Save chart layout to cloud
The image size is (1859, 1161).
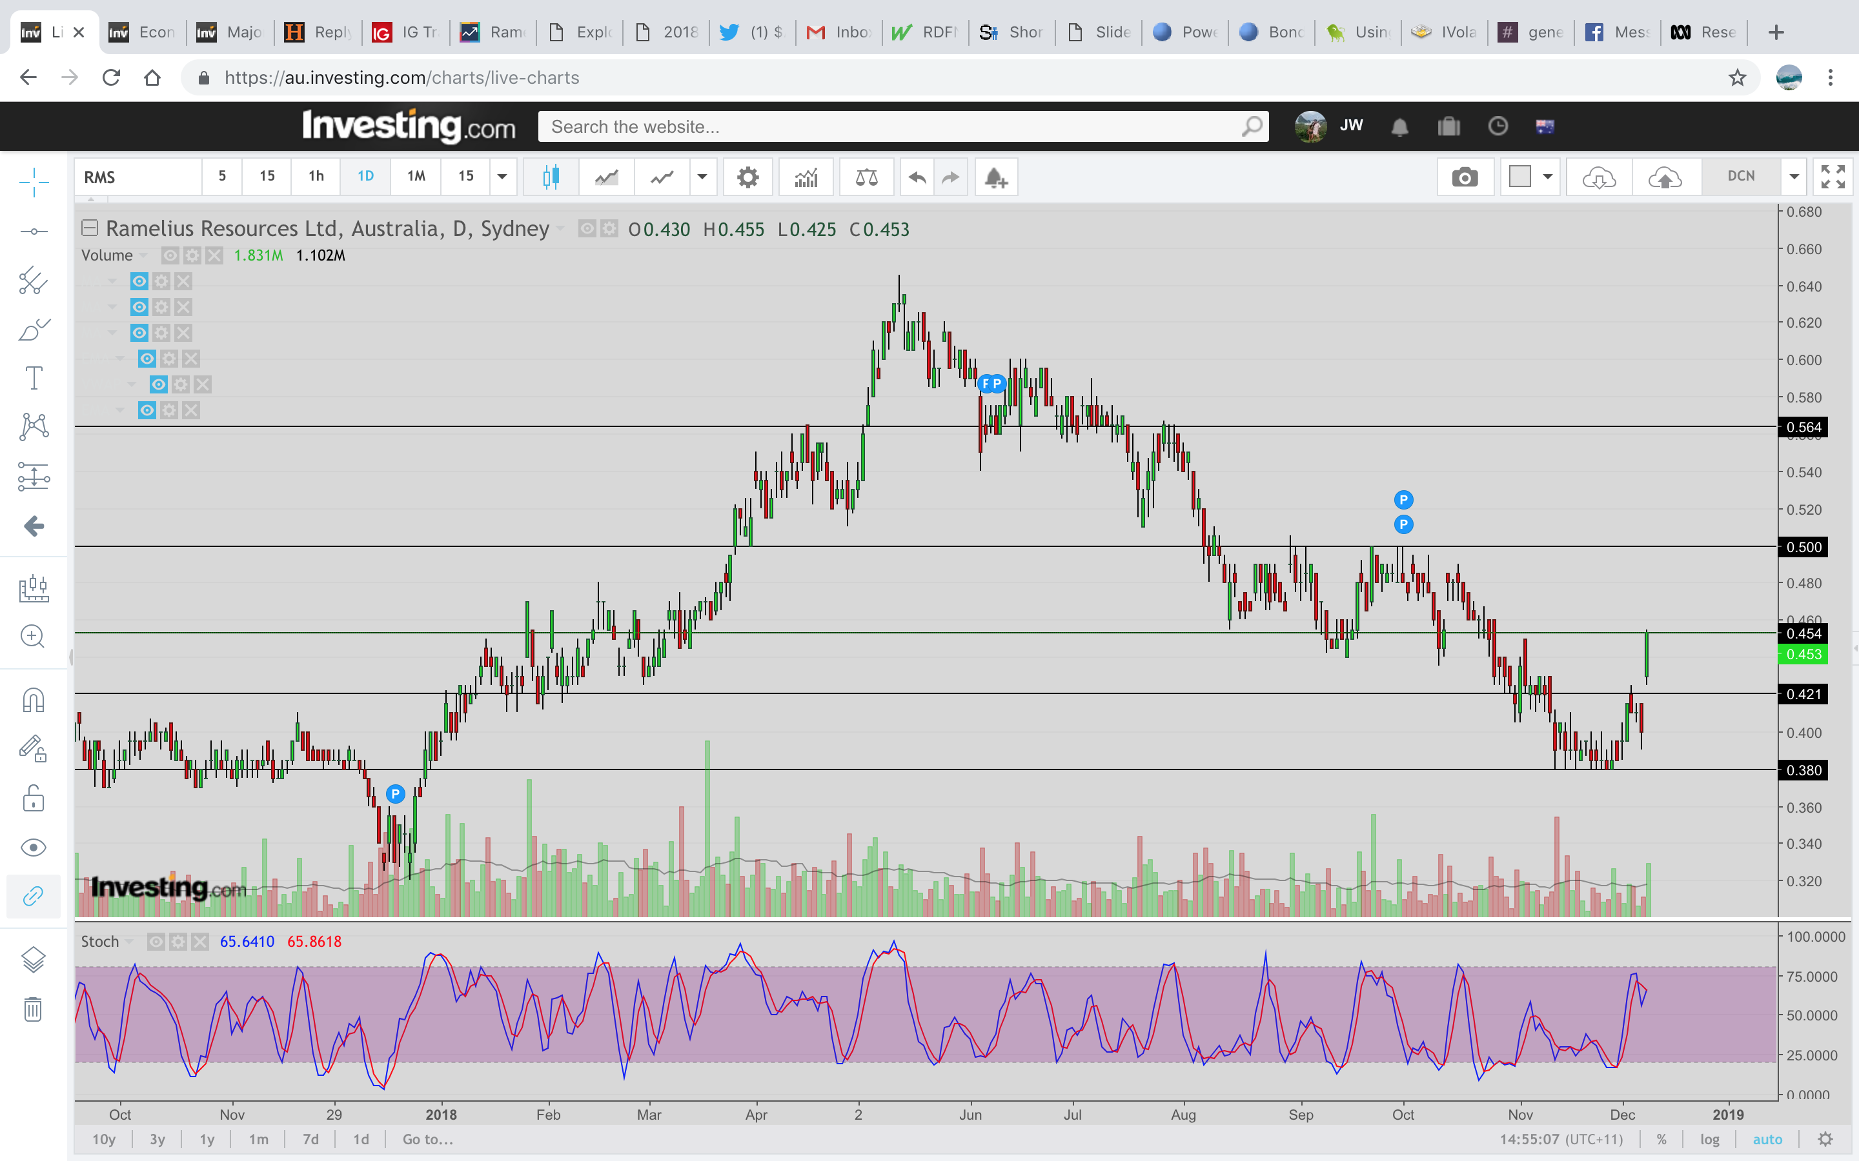[1665, 177]
